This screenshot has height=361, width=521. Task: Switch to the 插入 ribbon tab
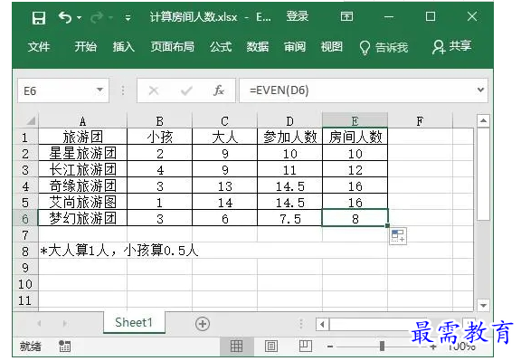(123, 46)
